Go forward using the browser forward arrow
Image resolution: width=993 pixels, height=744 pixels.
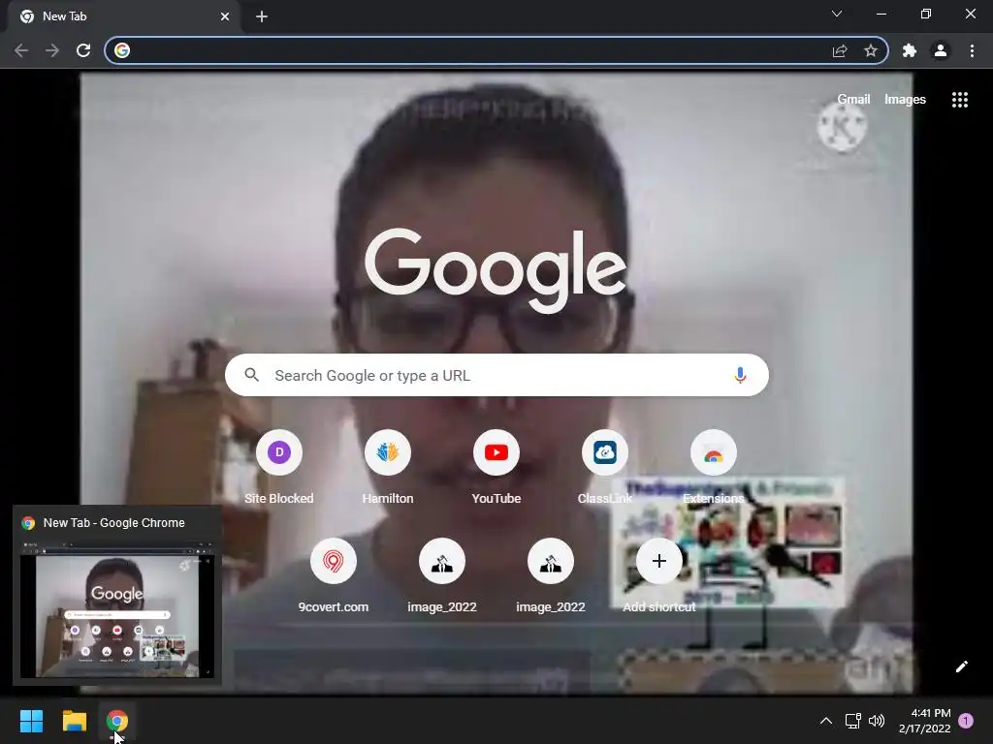tap(52, 50)
